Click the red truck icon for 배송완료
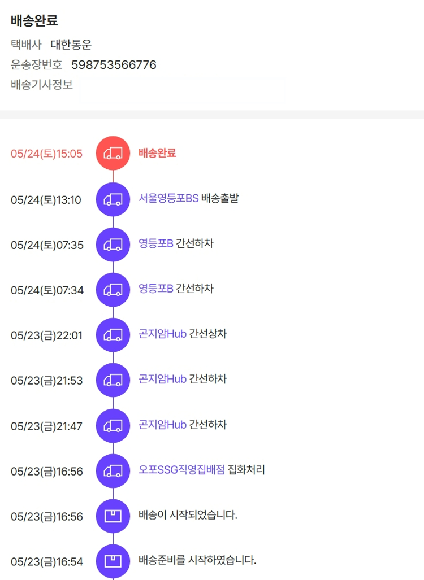The height and width of the screenshot is (580, 424). tap(113, 153)
